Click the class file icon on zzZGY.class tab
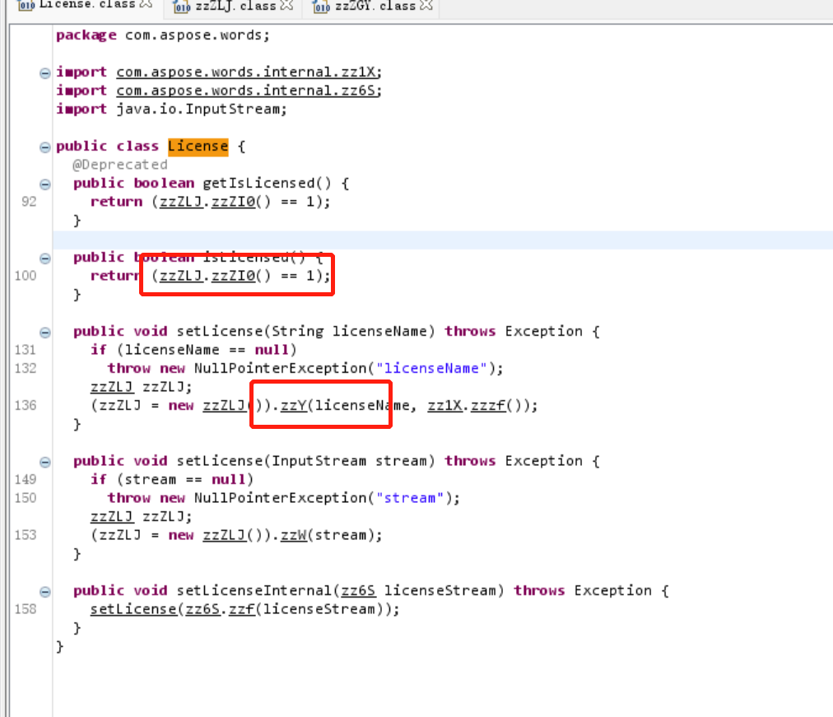833x717 pixels. [321, 7]
